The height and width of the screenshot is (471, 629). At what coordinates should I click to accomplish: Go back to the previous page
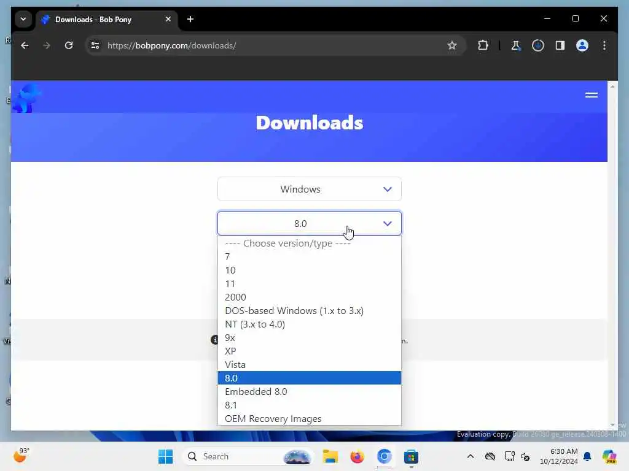pos(25,45)
